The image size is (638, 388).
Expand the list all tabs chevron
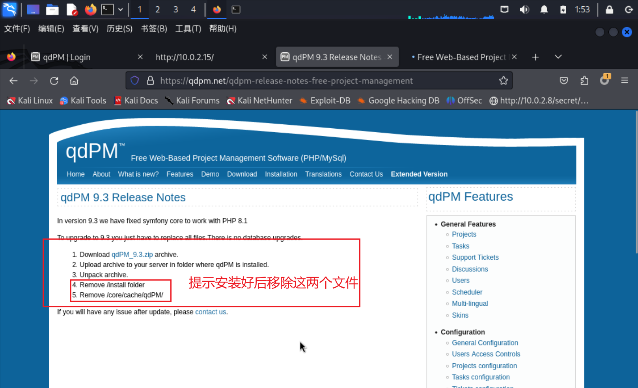click(x=558, y=57)
